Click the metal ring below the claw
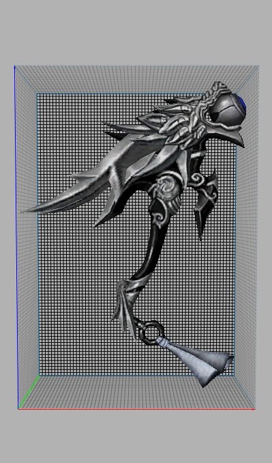The height and width of the screenshot is (463, 272). [x=149, y=333]
